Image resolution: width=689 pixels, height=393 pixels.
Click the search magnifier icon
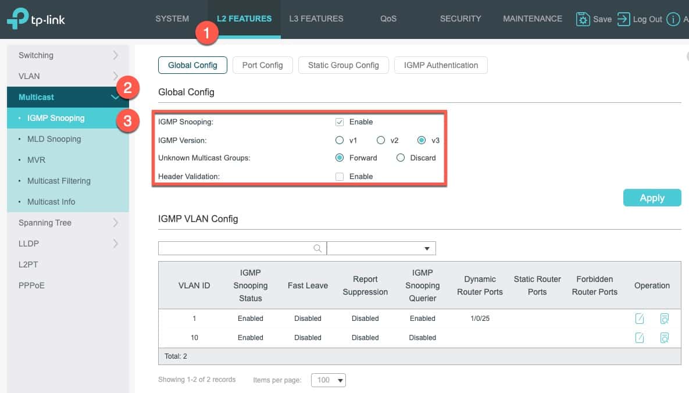pyautogui.click(x=317, y=248)
